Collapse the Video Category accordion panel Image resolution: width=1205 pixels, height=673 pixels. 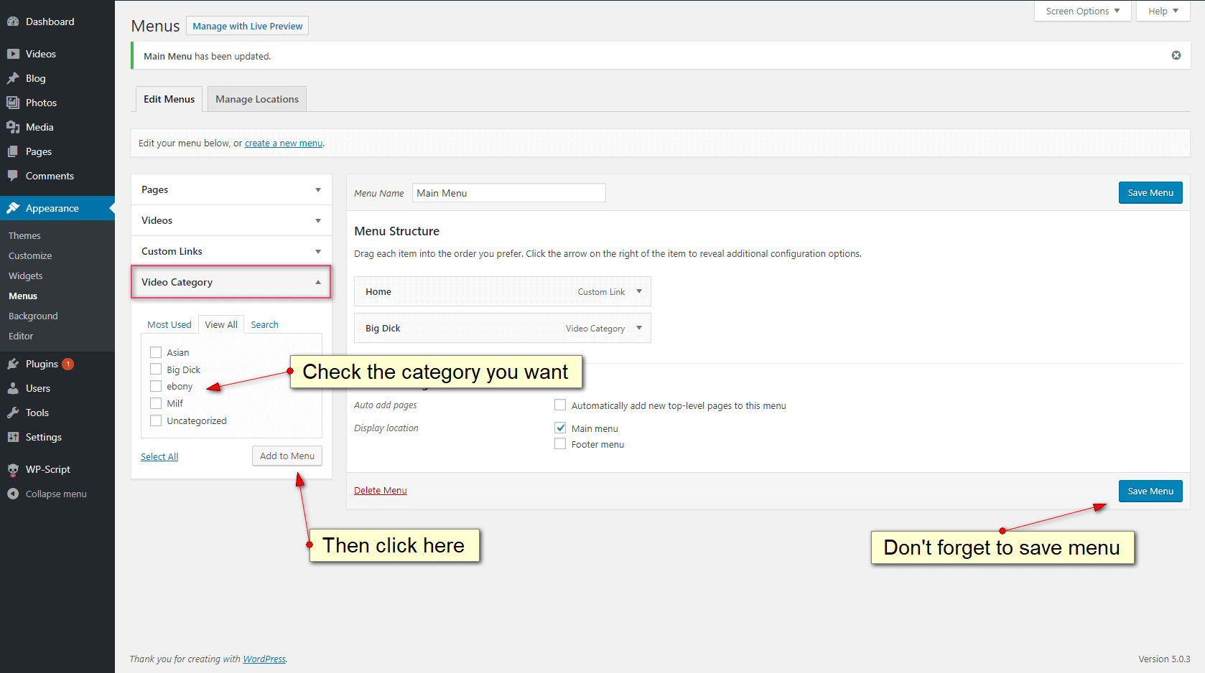tap(231, 282)
